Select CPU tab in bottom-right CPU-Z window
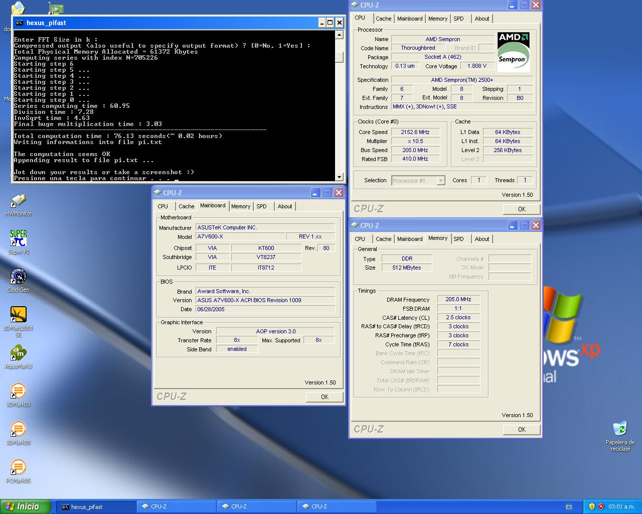This screenshot has width=642, height=514. [360, 239]
